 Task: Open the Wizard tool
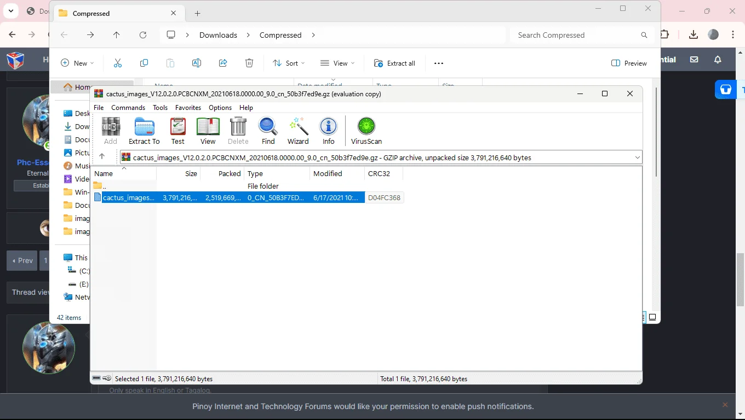pos(298,131)
